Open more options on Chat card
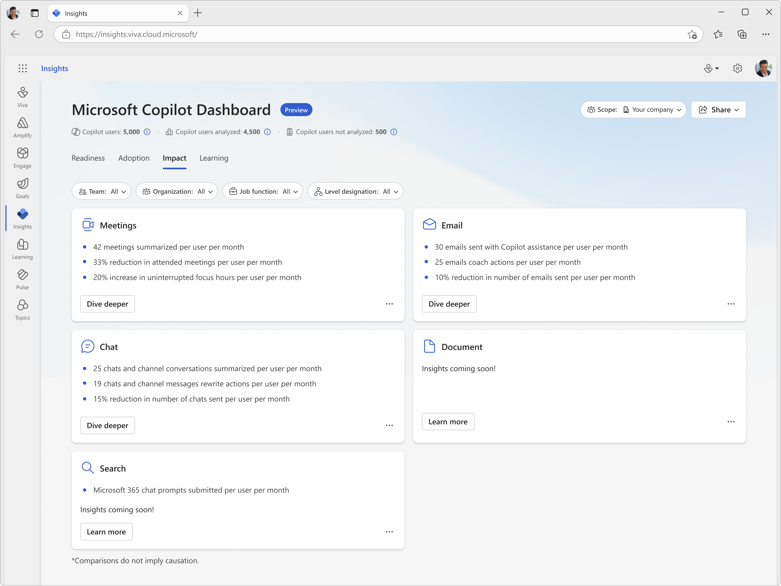 tap(389, 425)
